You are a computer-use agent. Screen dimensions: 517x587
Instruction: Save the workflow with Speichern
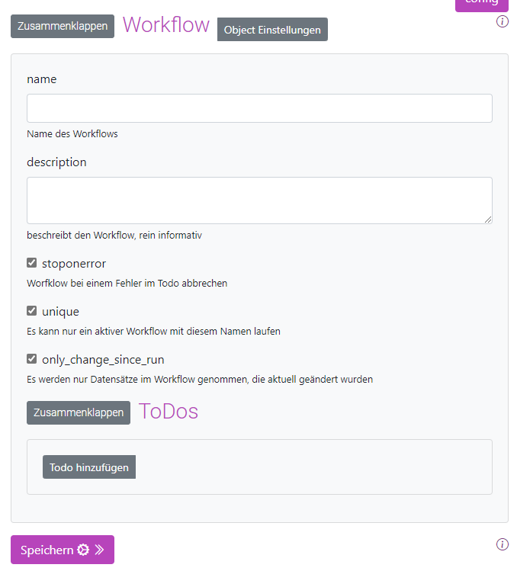[63, 550]
